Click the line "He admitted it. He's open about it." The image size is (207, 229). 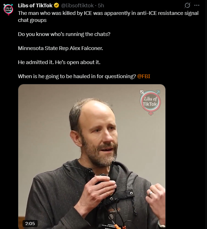coord(59,62)
